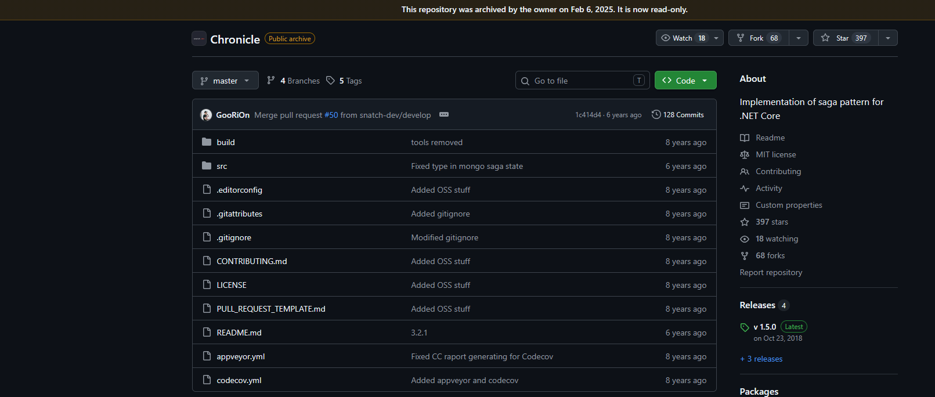
Task: Open commit 'Fixed CC raport generating for Codecov'
Action: [482, 356]
